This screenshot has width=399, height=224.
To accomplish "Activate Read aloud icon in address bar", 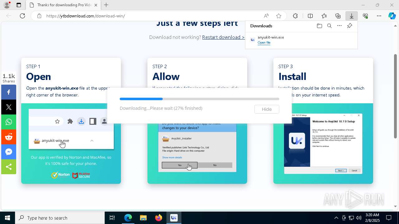I will (x=266, y=16).
